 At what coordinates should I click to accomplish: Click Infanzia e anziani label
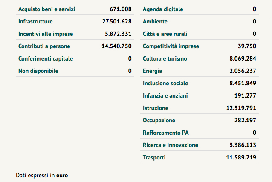coord(165,95)
